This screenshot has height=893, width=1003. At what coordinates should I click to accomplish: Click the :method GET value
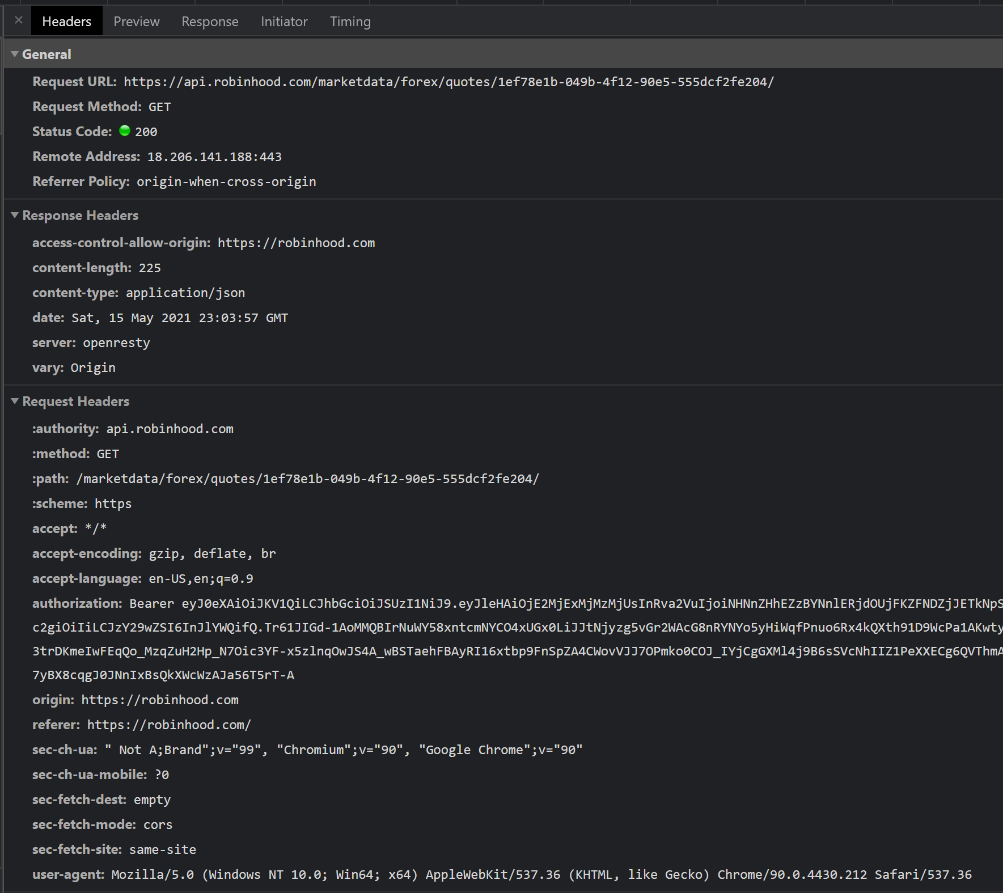coord(108,454)
